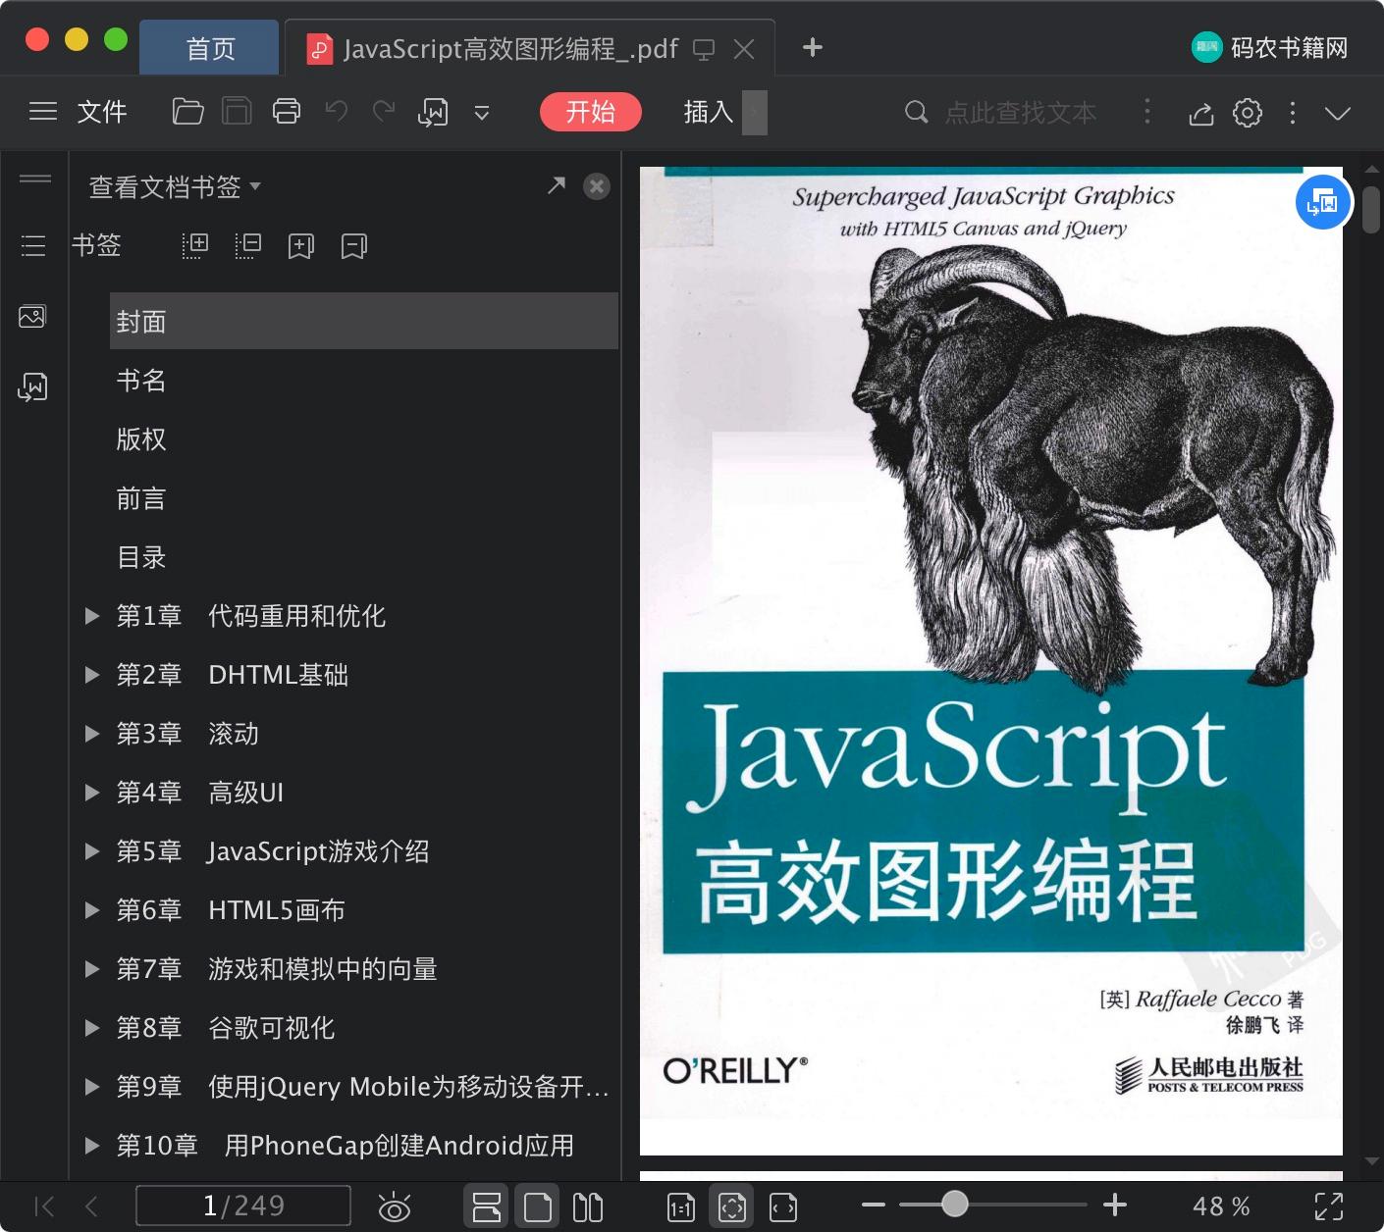
Task: Click the vertical scrollbar thumb
Action: click(1371, 210)
